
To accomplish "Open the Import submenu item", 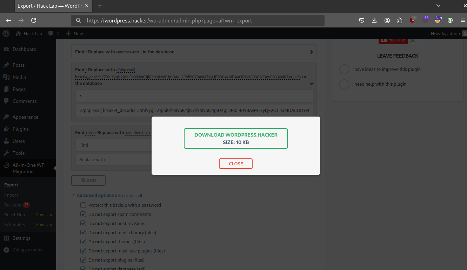I will [11, 195].
